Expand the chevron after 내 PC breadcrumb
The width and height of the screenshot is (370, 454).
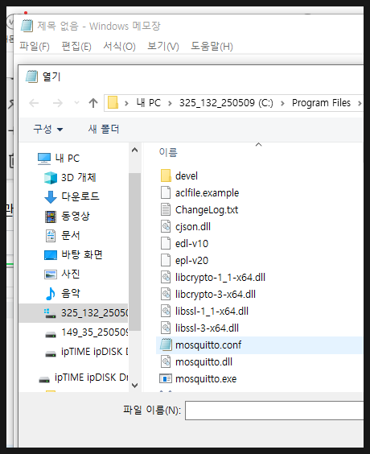tap(170, 103)
